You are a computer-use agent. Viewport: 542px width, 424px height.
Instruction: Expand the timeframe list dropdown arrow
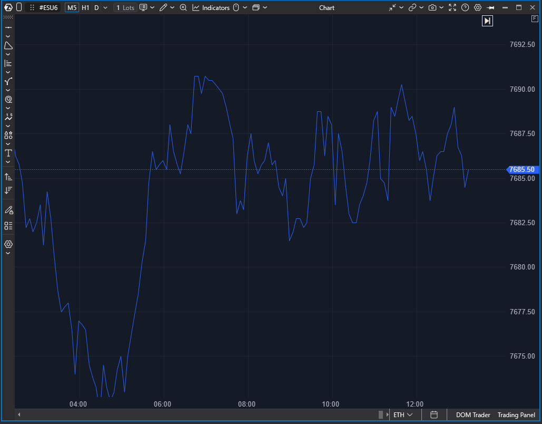coord(105,7)
